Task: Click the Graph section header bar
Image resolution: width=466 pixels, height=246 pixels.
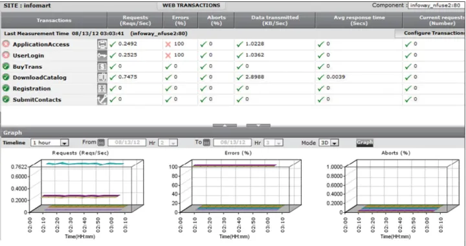Action: point(233,133)
